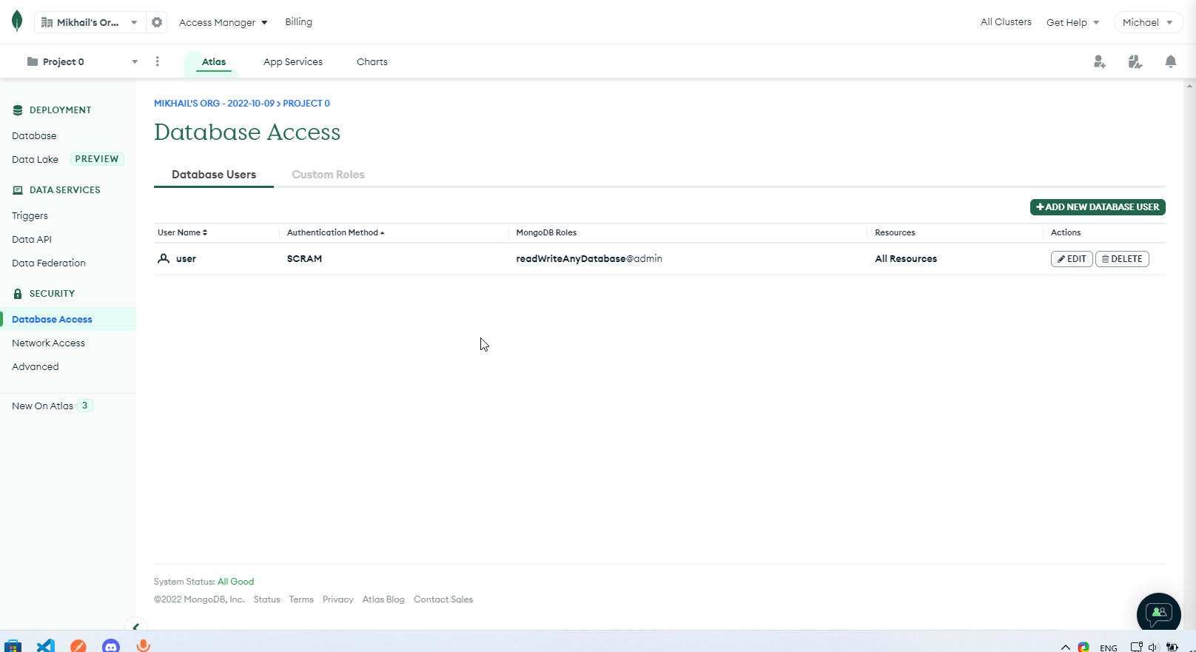Viewport: 1196px width, 652px height.
Task: Open the Mikhail's Org organization dropdown
Action: coord(90,22)
